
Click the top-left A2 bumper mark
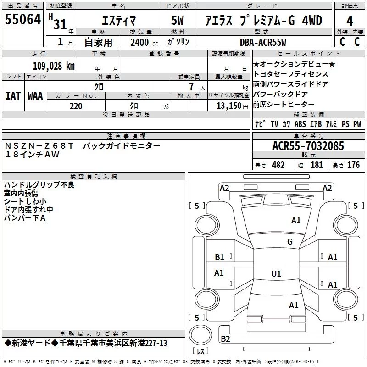[224, 188]
